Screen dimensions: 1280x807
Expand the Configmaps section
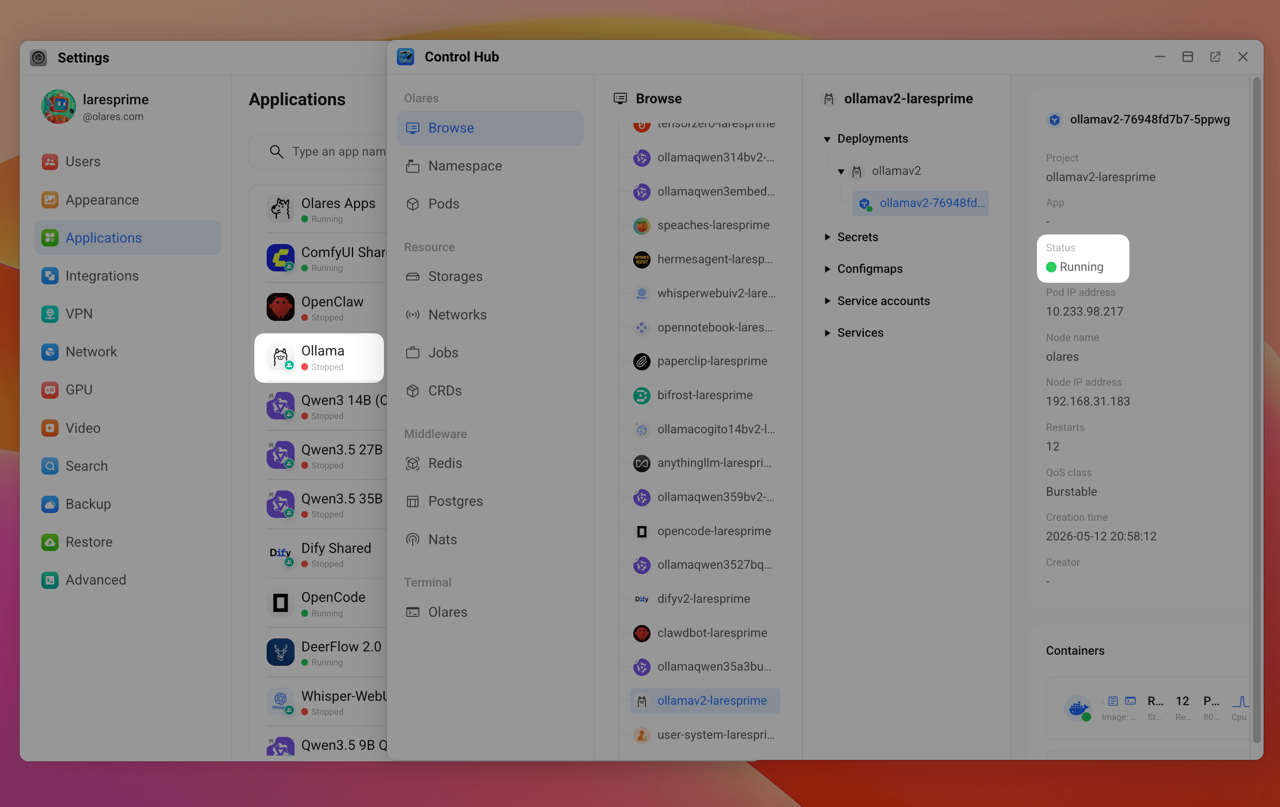pos(827,269)
